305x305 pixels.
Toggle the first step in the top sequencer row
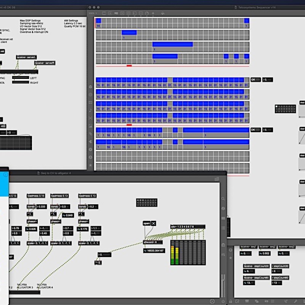point(99,21)
